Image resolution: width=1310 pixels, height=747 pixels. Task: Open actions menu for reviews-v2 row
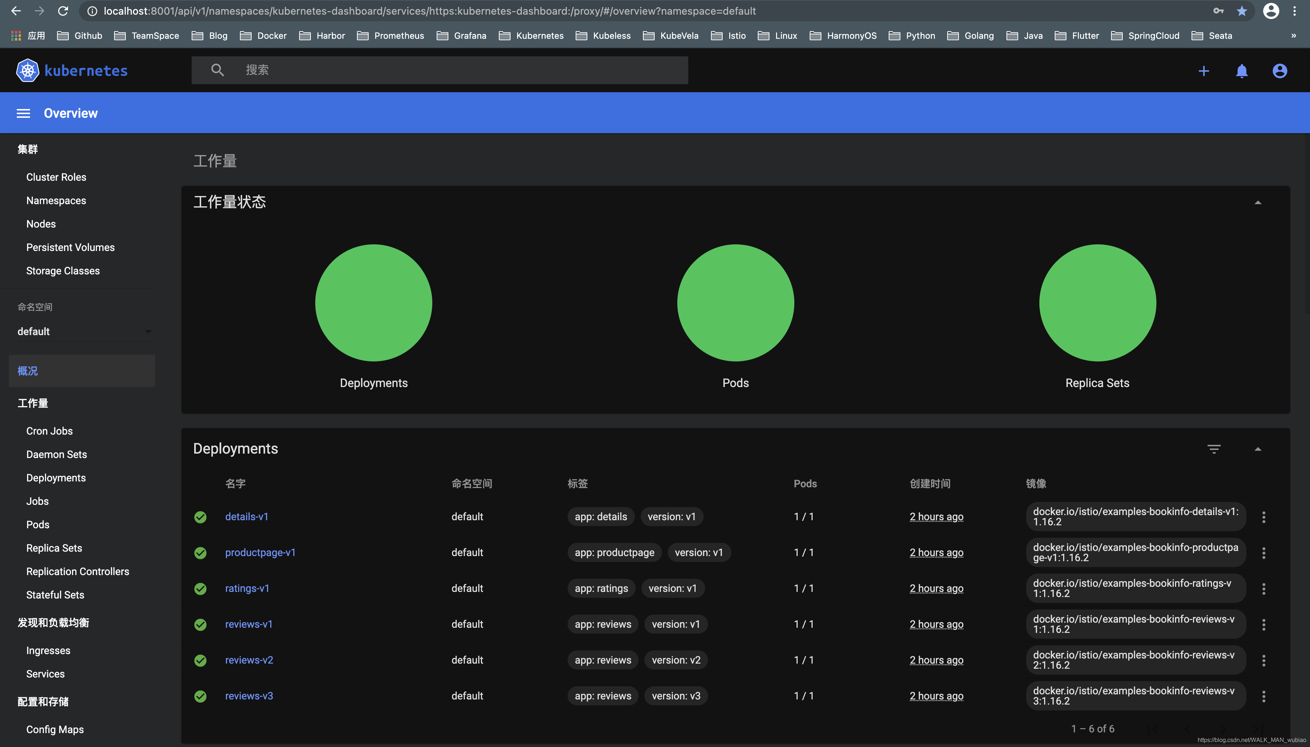1263,660
